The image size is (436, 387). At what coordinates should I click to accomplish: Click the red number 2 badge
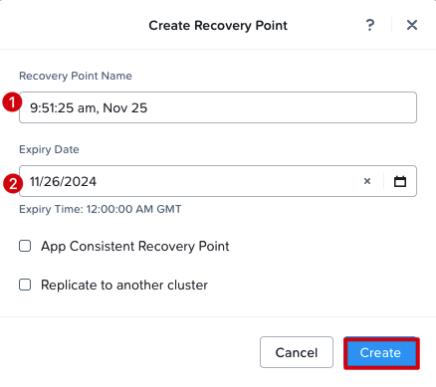point(13,183)
